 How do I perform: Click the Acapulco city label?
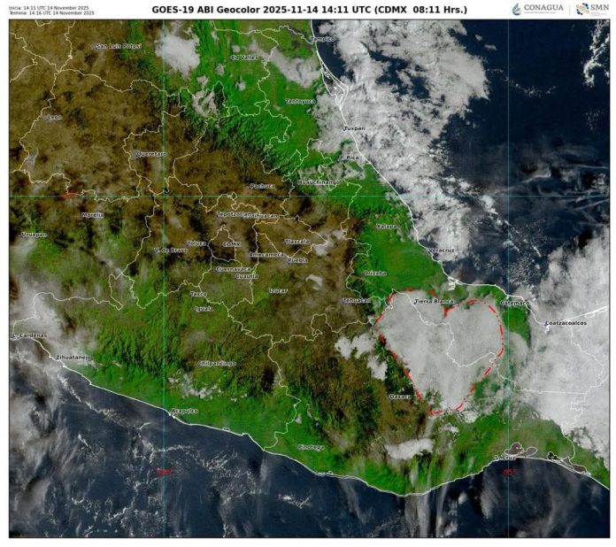point(184,411)
